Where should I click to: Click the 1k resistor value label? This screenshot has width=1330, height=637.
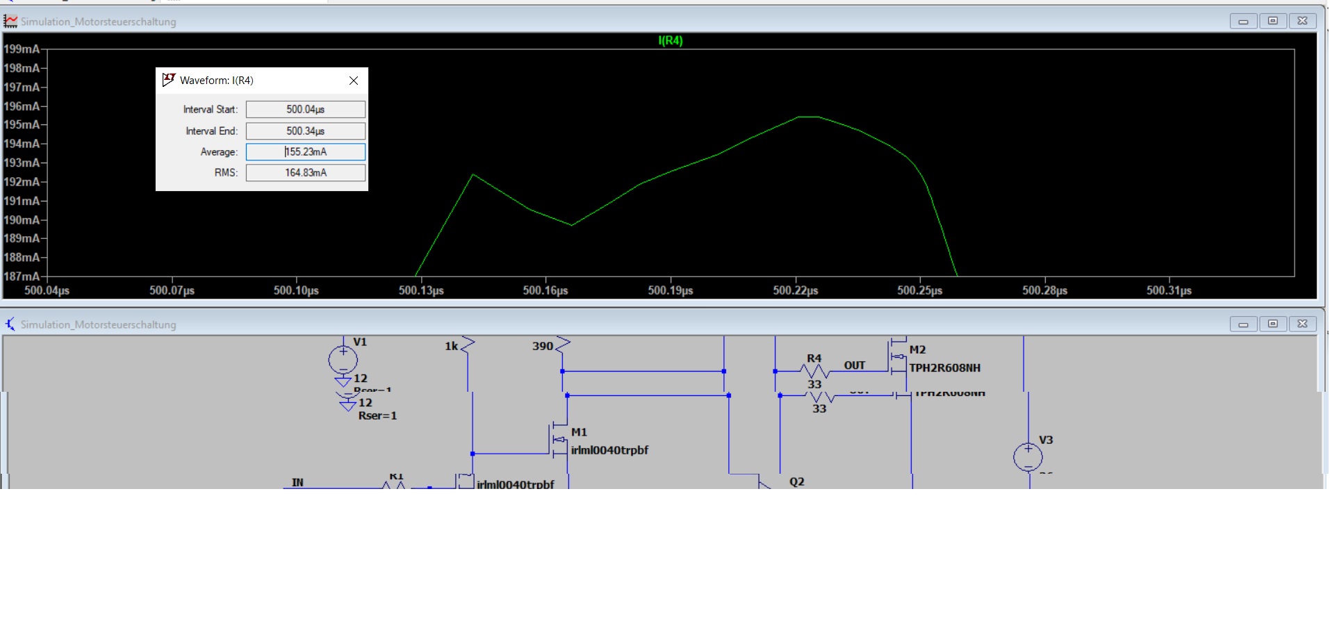(x=452, y=346)
